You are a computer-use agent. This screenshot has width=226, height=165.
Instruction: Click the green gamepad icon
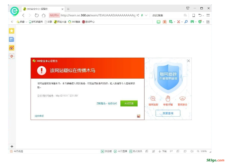coord(192,22)
